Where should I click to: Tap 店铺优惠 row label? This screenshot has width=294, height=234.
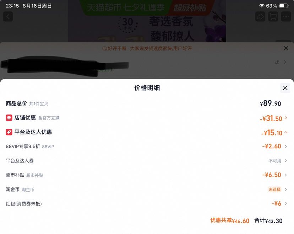(25, 118)
